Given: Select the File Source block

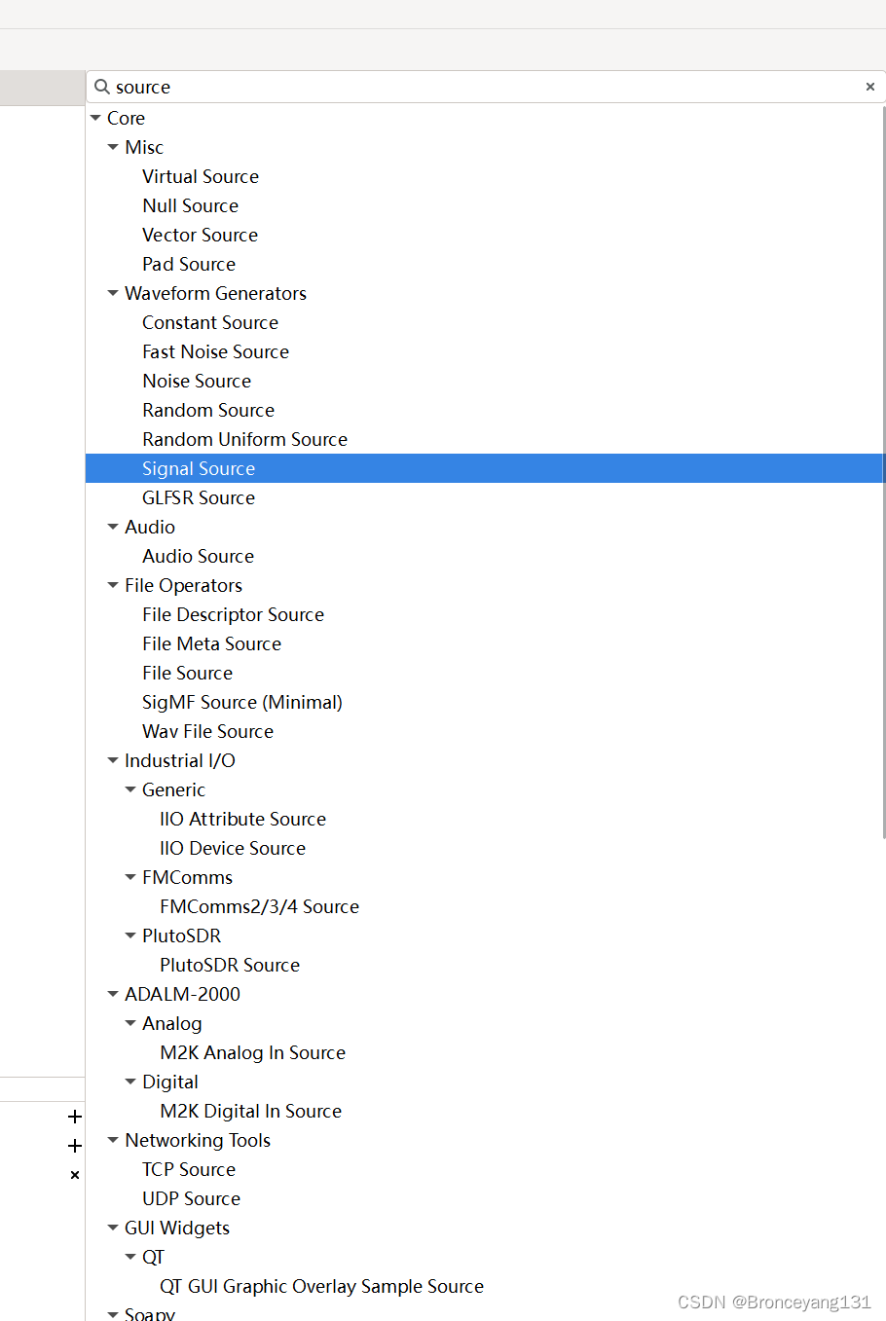Looking at the screenshot, I should pyautogui.click(x=188, y=673).
